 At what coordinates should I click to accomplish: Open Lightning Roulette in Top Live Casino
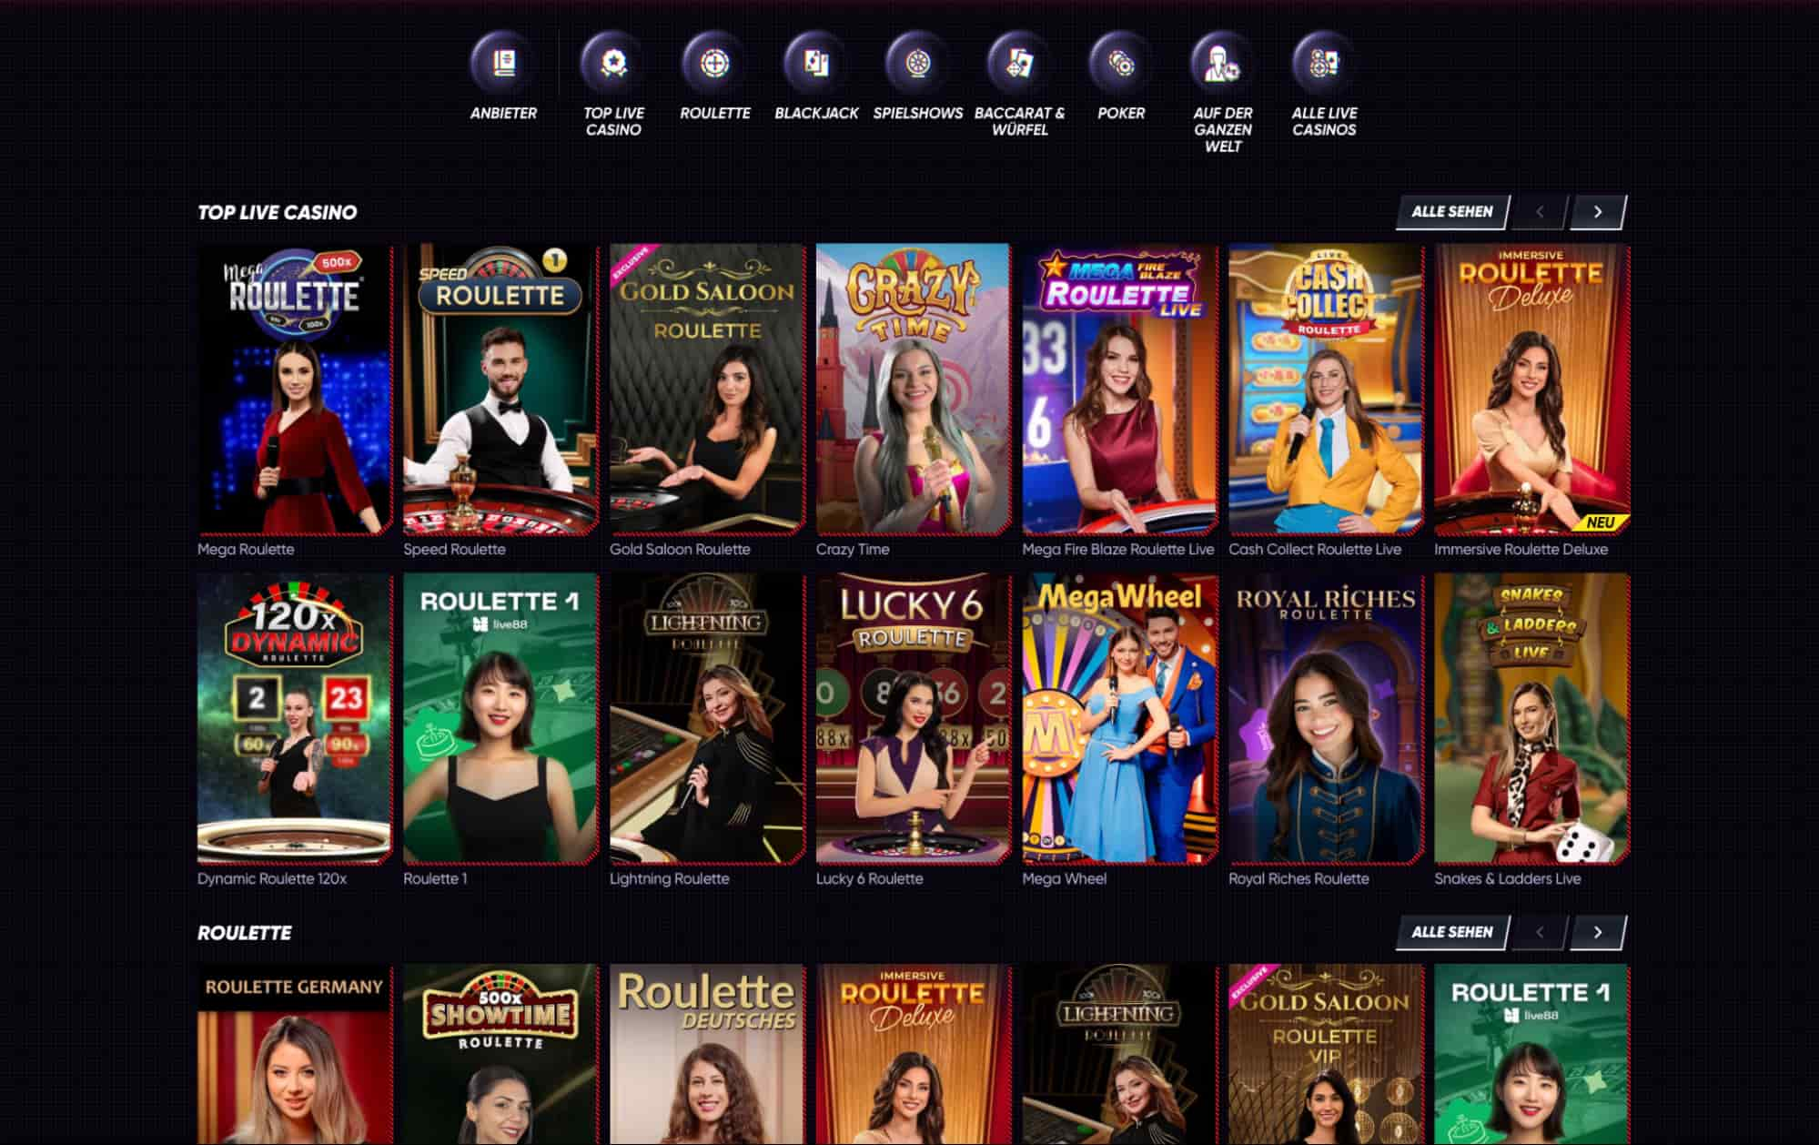[707, 718]
